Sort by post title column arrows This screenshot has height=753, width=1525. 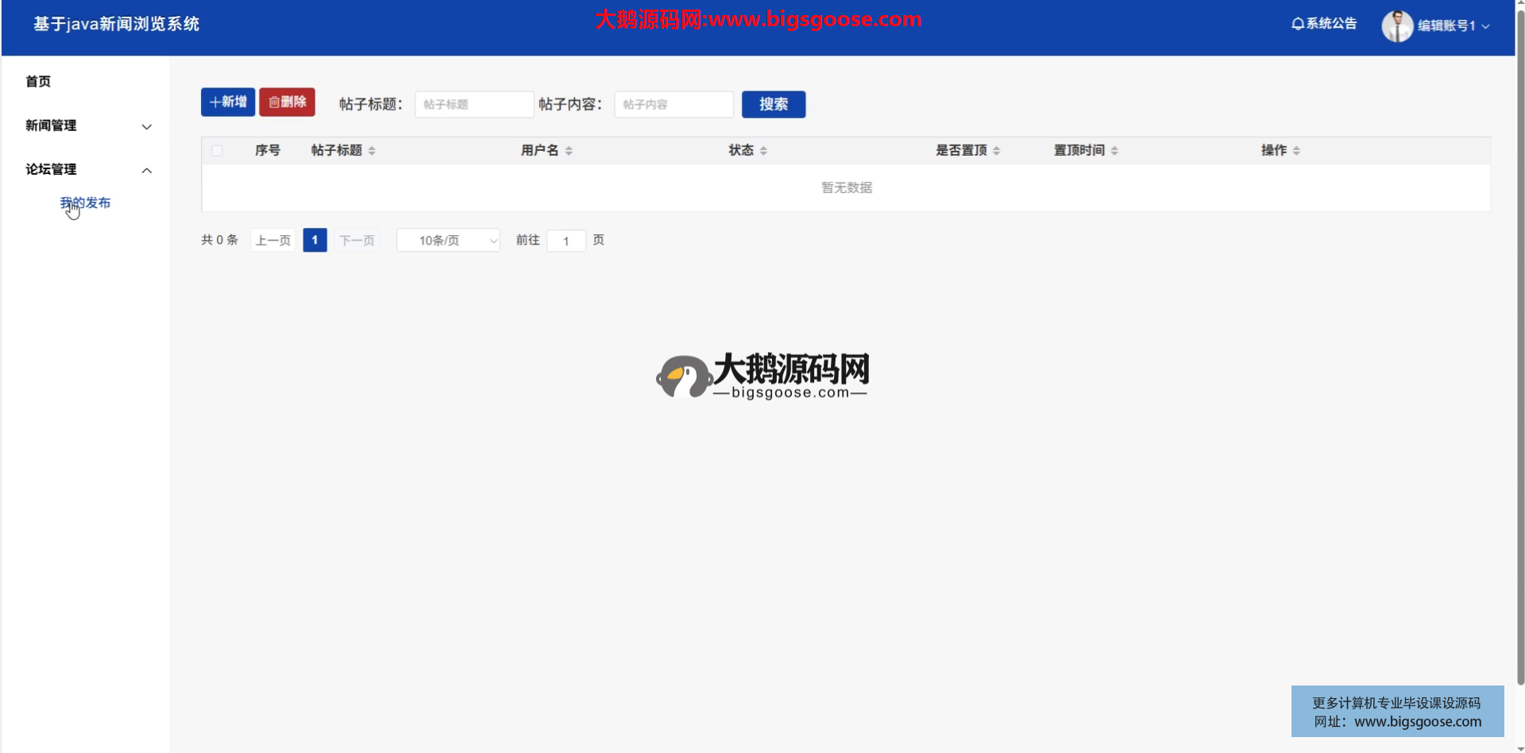[x=372, y=151]
